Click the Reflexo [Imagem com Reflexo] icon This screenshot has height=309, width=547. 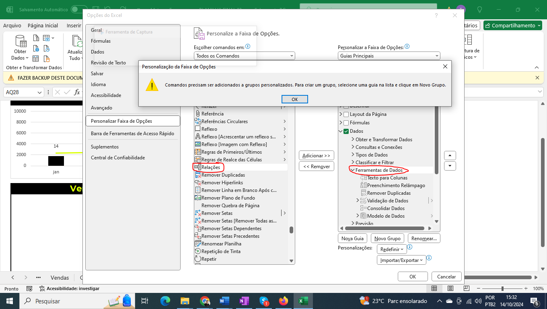(x=197, y=144)
